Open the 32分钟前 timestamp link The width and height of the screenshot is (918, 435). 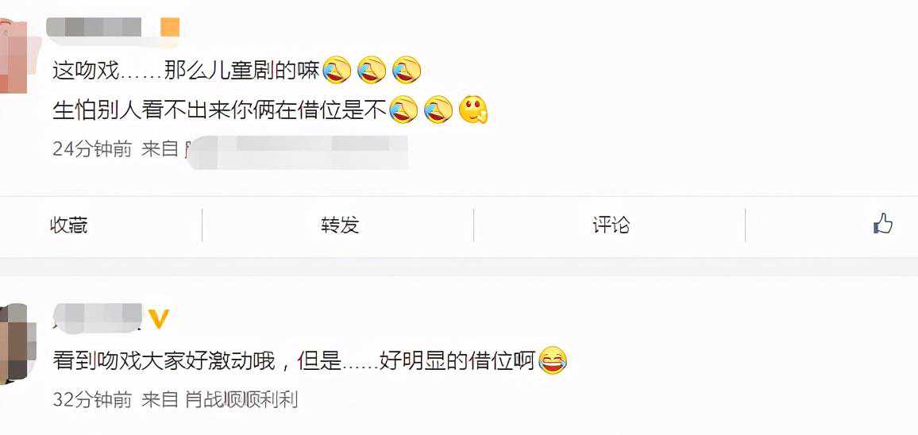[92, 400]
